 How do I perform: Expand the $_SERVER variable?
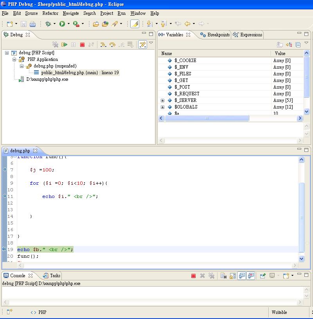pos(162,100)
